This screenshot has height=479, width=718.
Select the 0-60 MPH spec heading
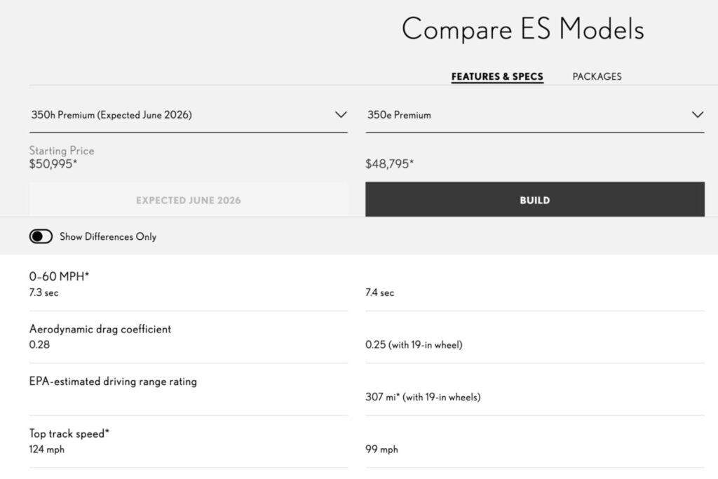click(59, 276)
